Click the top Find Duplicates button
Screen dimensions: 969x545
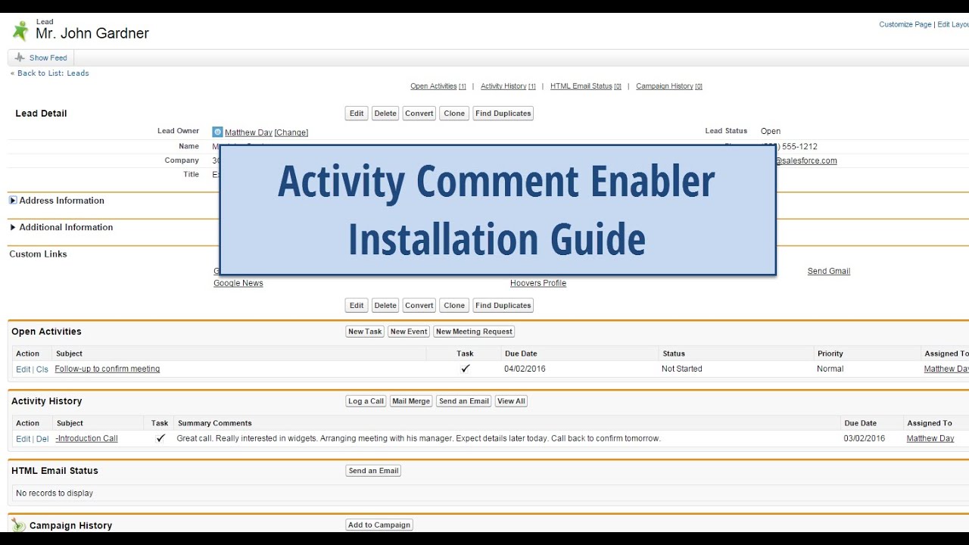pos(503,114)
